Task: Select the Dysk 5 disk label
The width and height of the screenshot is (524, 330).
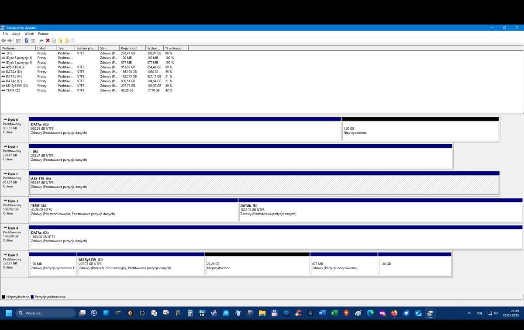Action: 14,264
